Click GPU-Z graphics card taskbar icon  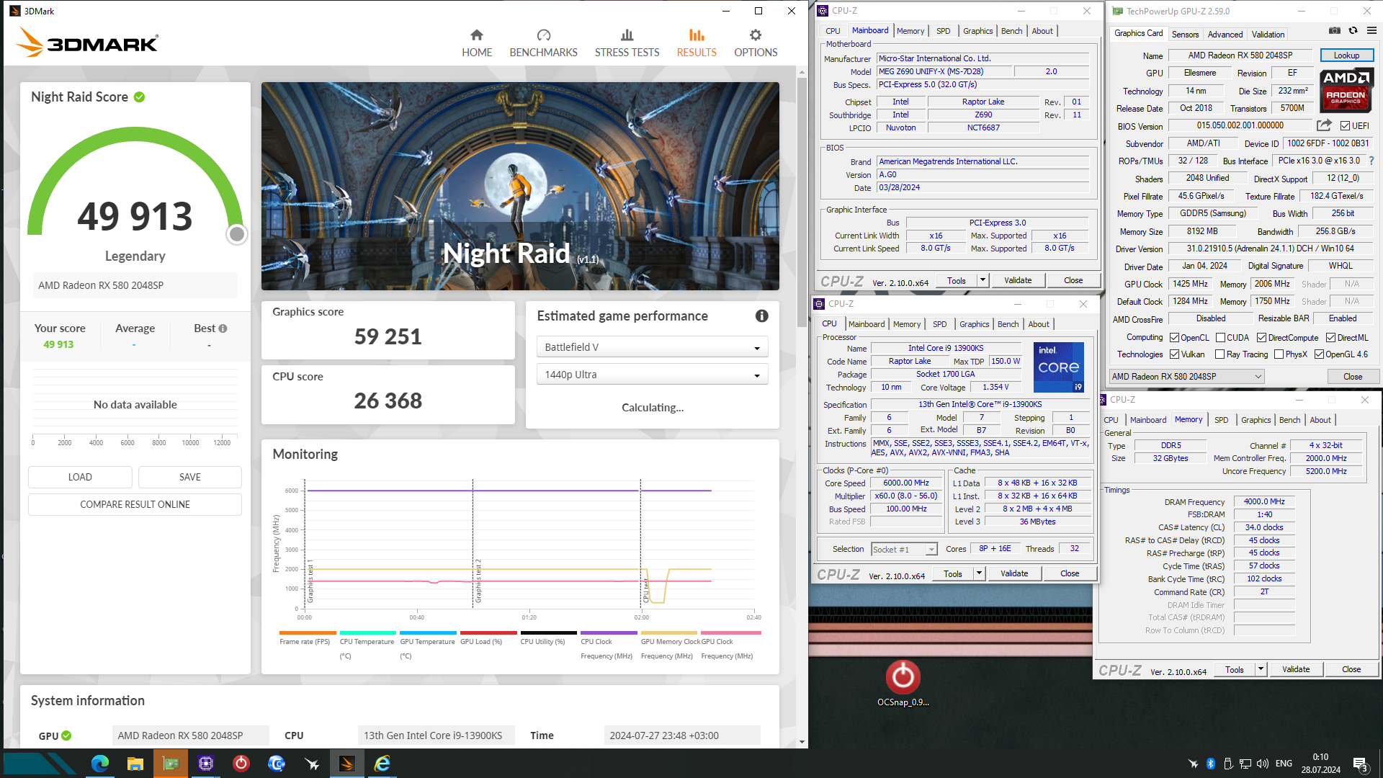tap(171, 764)
